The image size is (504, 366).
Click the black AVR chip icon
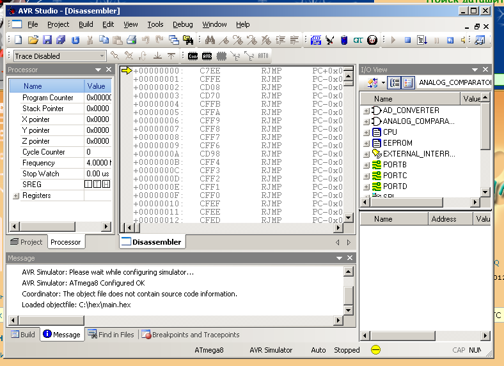point(207,56)
